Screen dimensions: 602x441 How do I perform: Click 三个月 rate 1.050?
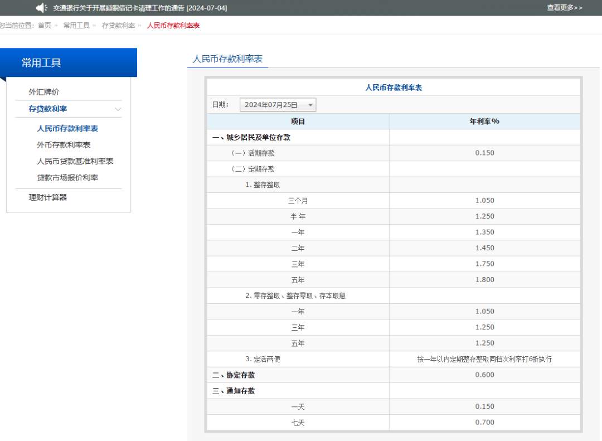pyautogui.click(x=485, y=201)
